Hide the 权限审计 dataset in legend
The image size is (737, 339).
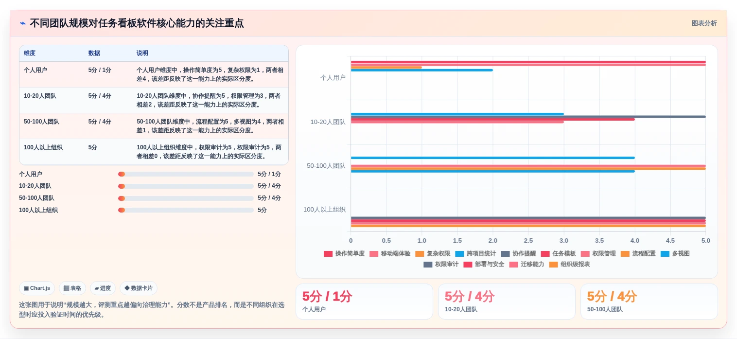click(x=441, y=264)
